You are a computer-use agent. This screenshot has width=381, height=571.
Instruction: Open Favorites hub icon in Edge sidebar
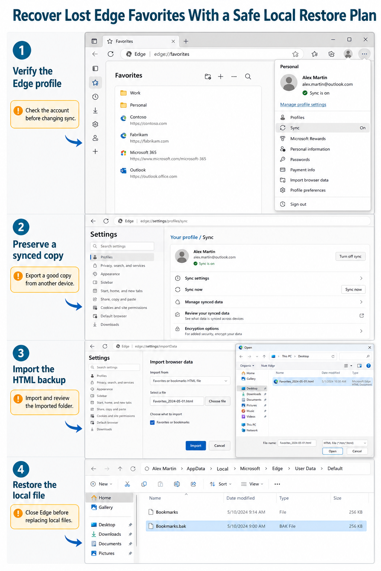tap(95, 83)
